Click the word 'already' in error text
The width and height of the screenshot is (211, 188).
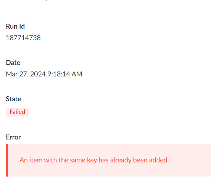tap(121, 160)
